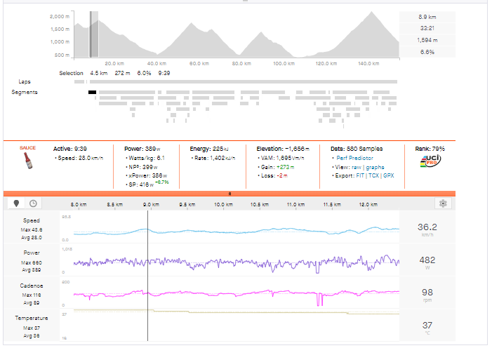Select the Cadence chart row label
Image resolution: width=492 pixels, height=348 pixels.
point(31,286)
